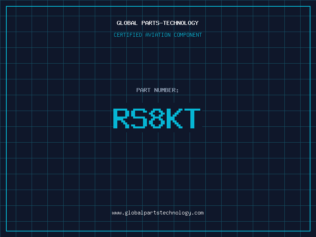The image size is (316, 237).
Task: Click the GLOBAL PARTS-TECHNOLOGY company title
Action: coord(158,23)
